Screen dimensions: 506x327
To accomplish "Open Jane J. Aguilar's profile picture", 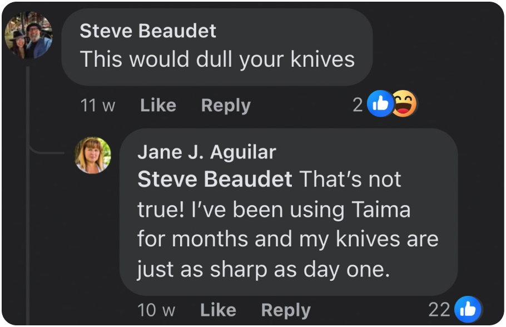I will (x=93, y=155).
